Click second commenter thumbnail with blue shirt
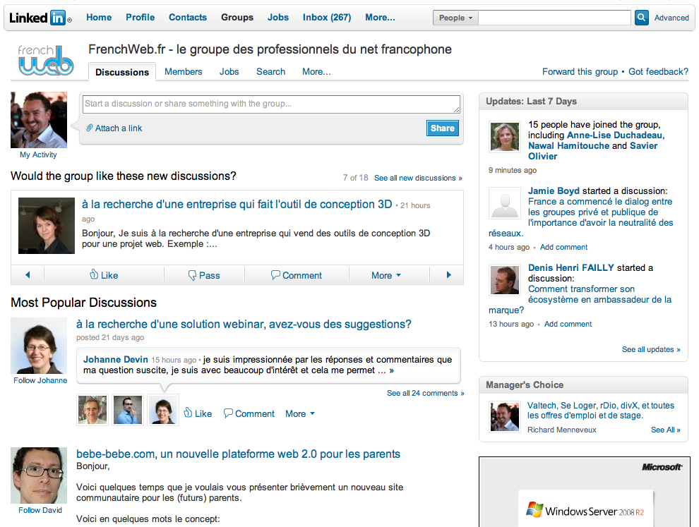The height and width of the screenshot is (527, 699). 128,409
